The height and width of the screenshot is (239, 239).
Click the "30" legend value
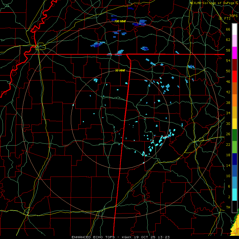pos(228,123)
